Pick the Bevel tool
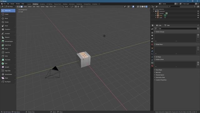This screenshot has height=113, width=200. 8,49
